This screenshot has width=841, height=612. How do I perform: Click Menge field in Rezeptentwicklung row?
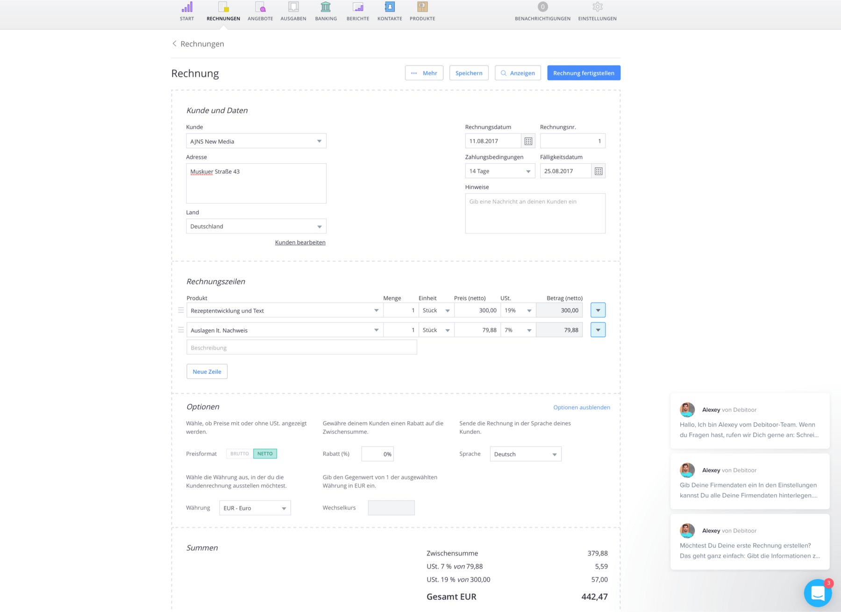point(401,310)
